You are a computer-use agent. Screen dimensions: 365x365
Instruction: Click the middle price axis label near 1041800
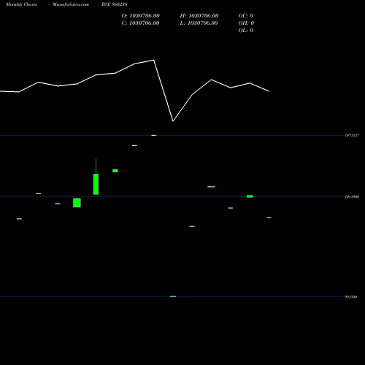coord(352,196)
